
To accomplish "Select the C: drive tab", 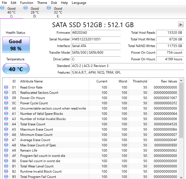I will click(x=12, y=12).
